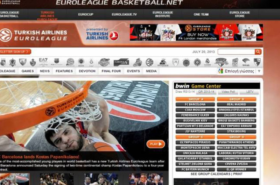This screenshot has width=280, height=185.
Task: Switch to the Draw RS13-14 tab
Action: click(185, 92)
